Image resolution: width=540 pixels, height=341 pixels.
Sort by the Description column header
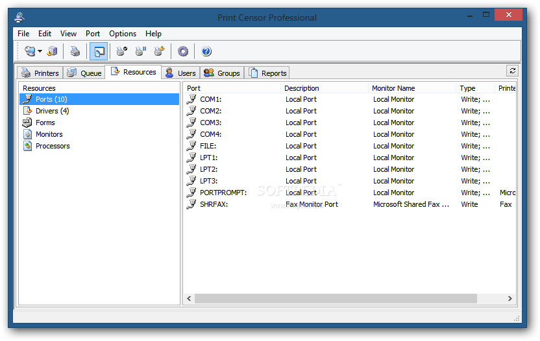click(x=325, y=88)
